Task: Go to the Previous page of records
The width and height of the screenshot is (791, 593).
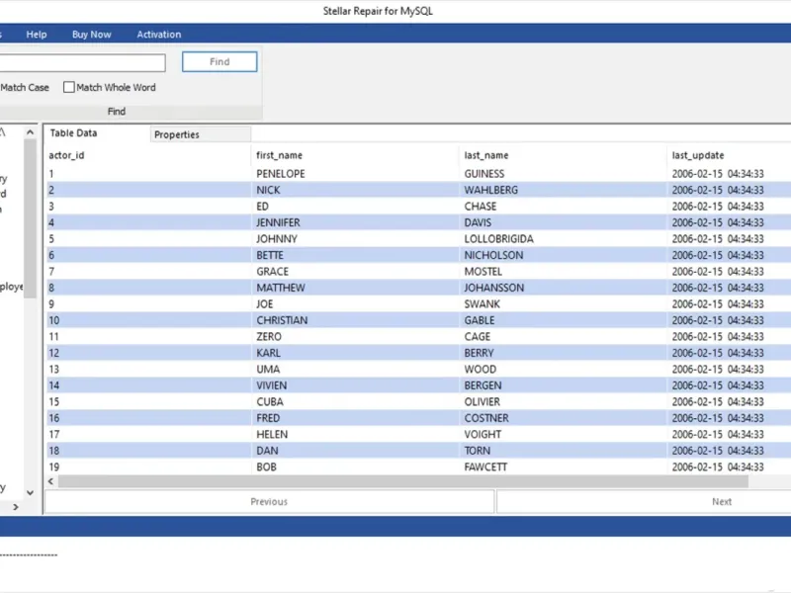Action: pyautogui.click(x=269, y=502)
